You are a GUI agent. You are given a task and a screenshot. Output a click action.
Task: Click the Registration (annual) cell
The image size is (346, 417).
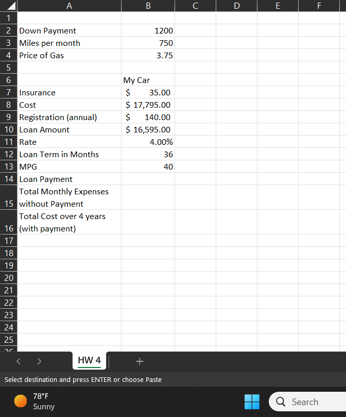pos(69,118)
